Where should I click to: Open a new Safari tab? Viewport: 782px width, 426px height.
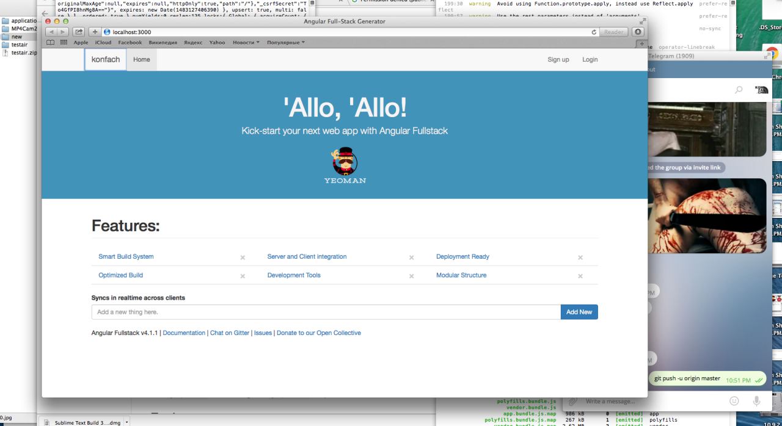pyautogui.click(x=641, y=44)
